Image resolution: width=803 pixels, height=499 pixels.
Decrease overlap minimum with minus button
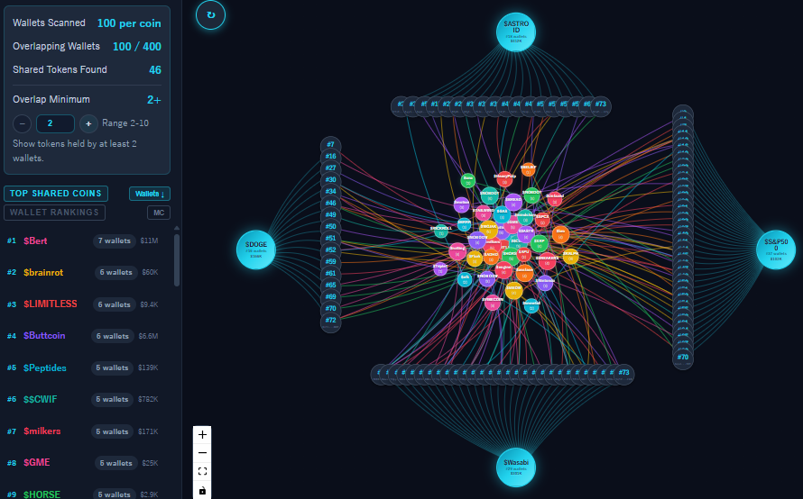tap(22, 123)
